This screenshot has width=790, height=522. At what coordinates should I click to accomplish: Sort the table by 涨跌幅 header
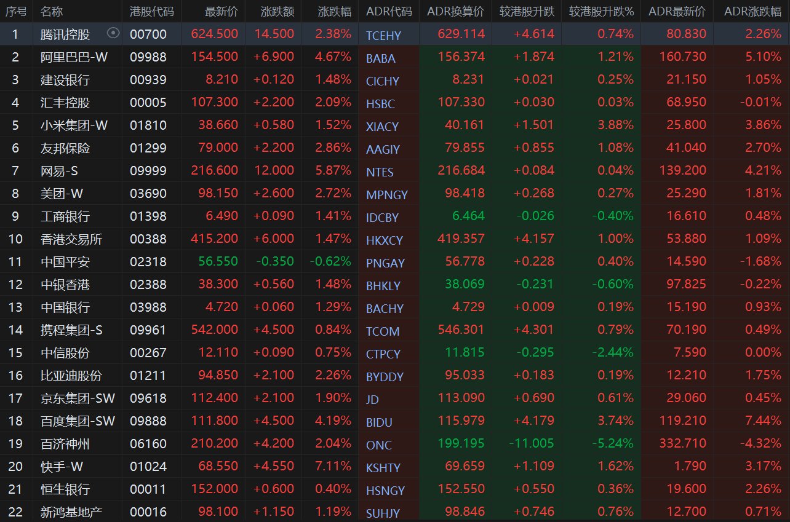pyautogui.click(x=335, y=11)
